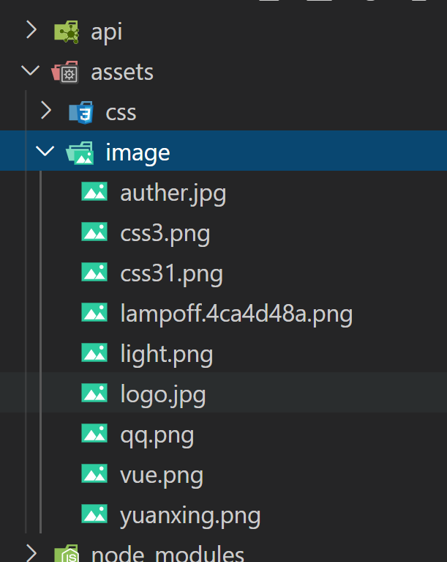Click the node_modules folder icon
Viewport: 447px width, 562px height.
(x=67, y=553)
